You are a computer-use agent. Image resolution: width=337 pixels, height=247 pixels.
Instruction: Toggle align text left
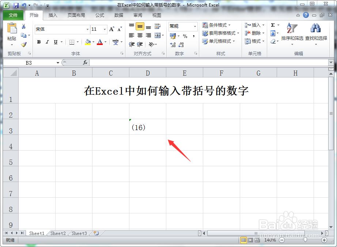pos(132,35)
